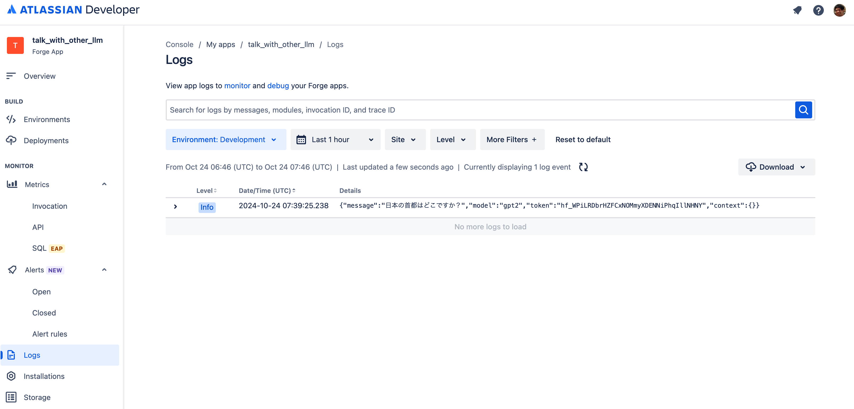This screenshot has height=409, width=854.
Task: Open the help question mark icon
Action: 818,11
